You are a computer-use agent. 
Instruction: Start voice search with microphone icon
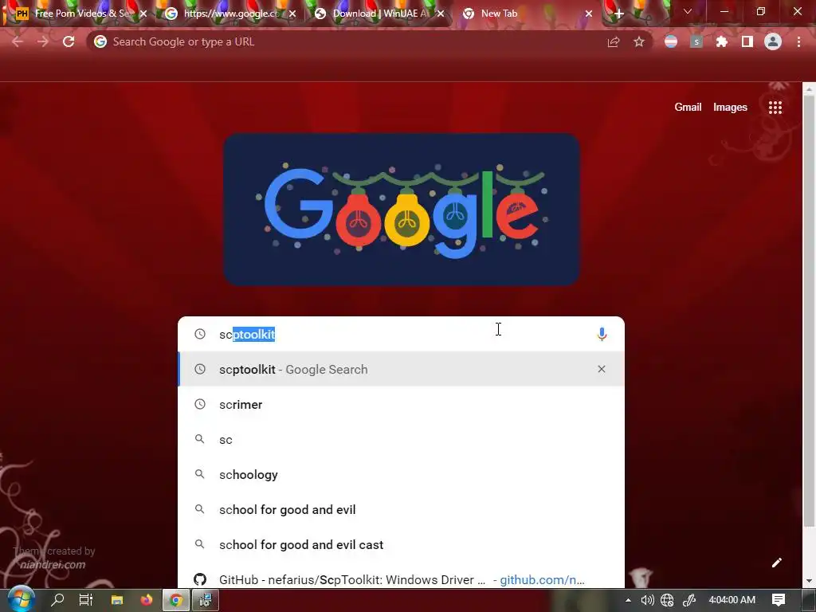602,334
